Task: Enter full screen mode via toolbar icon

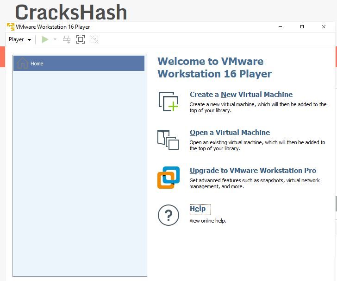Action: 81,40
